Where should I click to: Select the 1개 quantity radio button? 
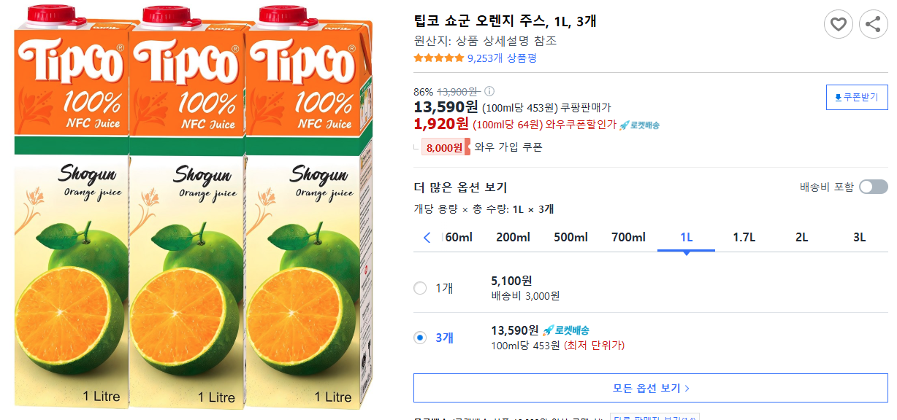[420, 287]
